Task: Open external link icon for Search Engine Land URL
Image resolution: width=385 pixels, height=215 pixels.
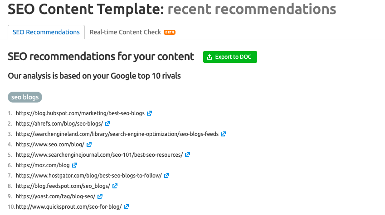Action: tap(224, 134)
